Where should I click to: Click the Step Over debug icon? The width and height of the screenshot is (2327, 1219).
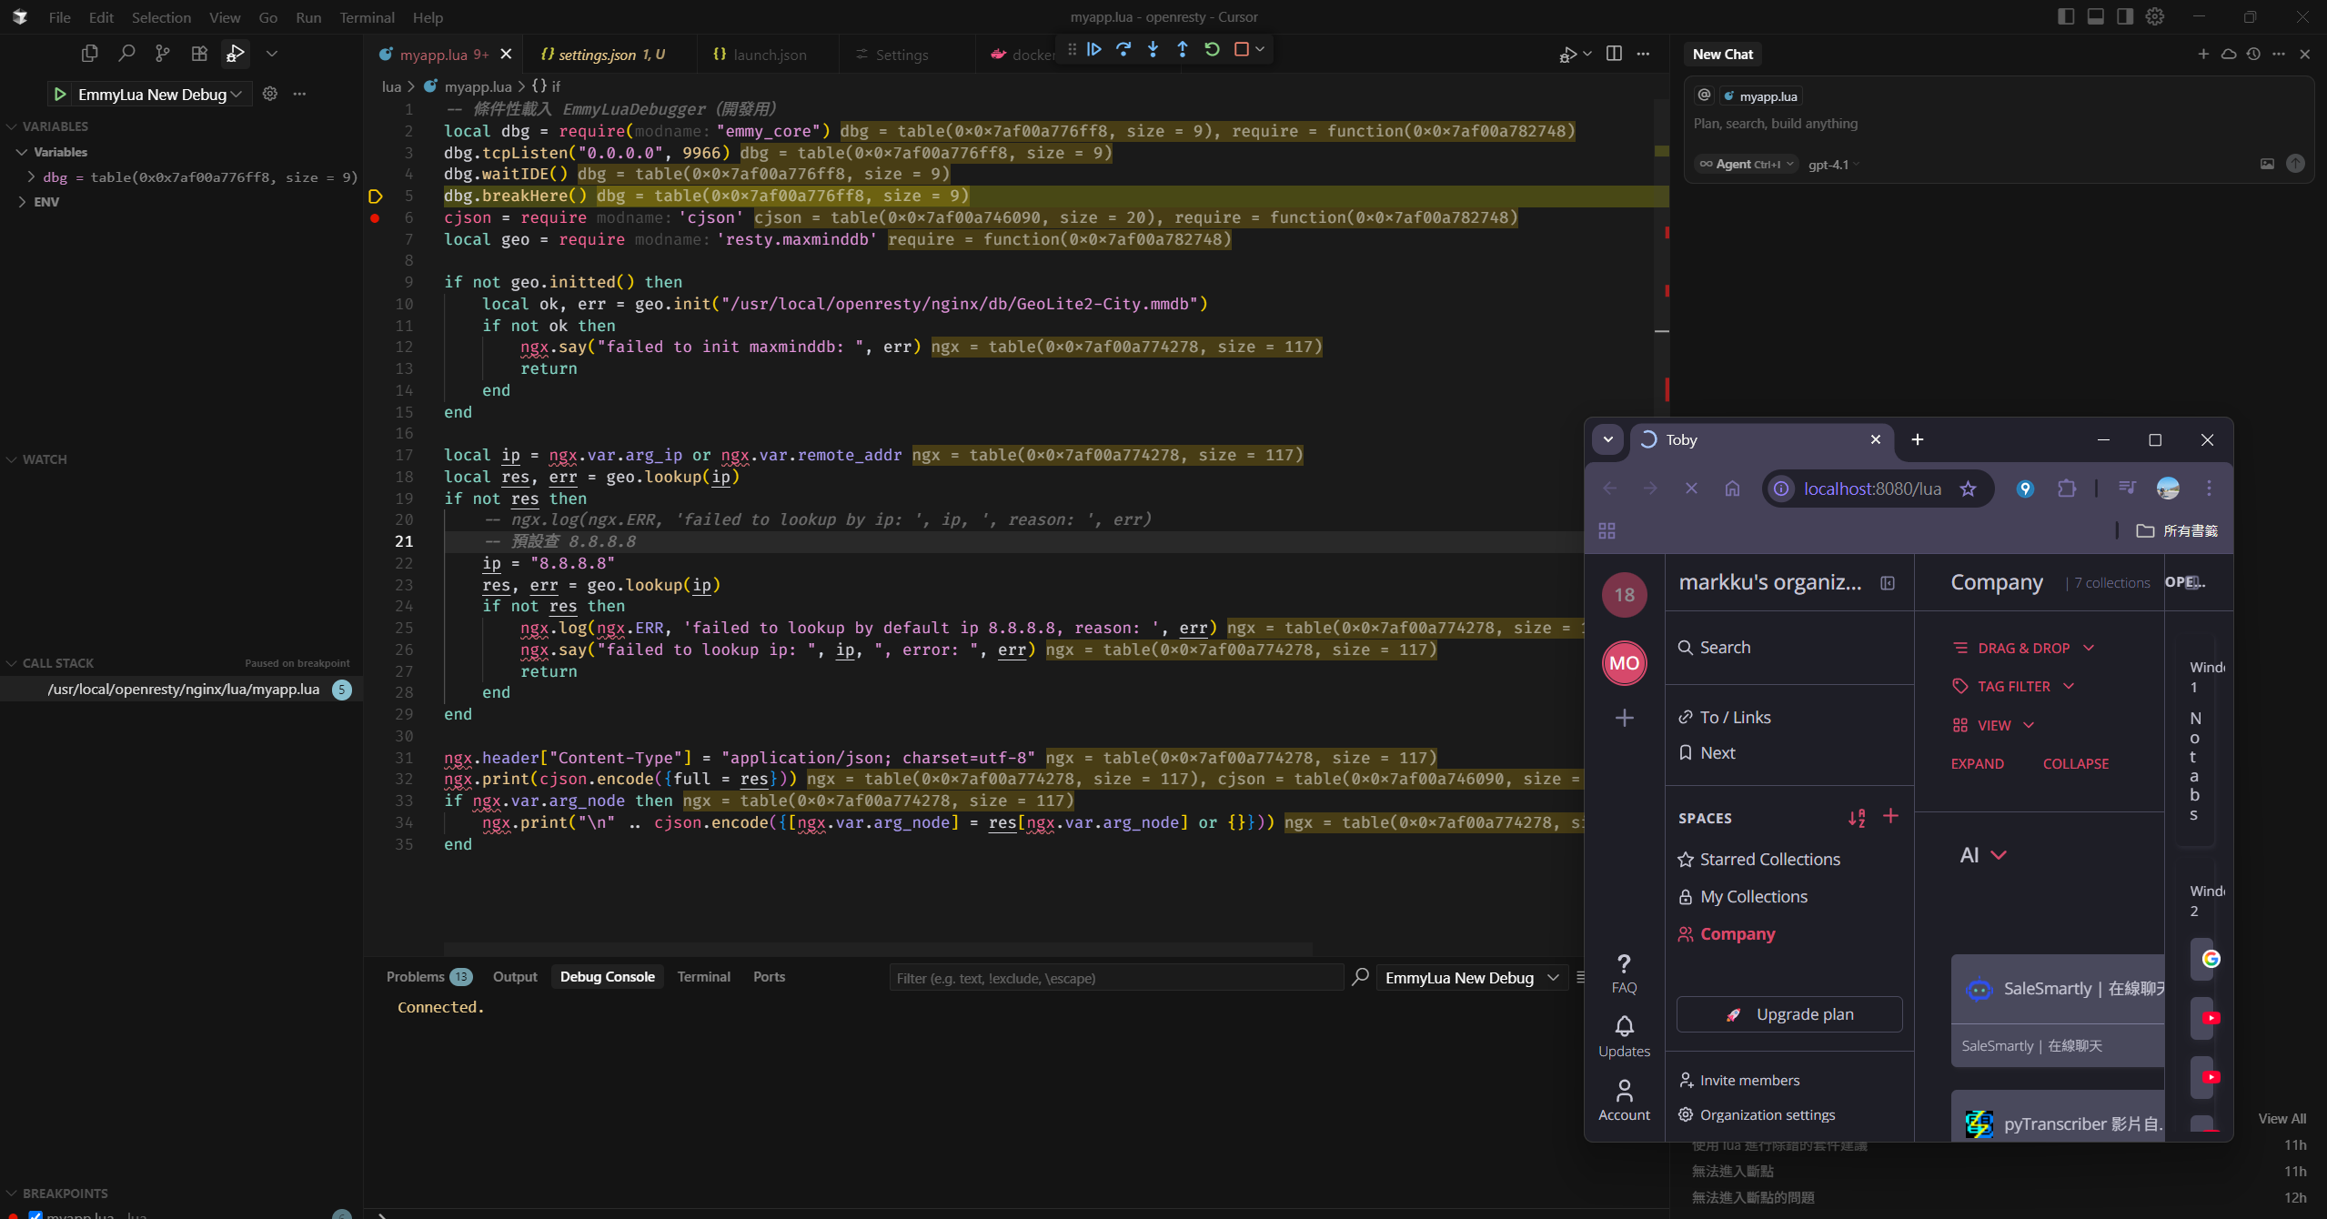pos(1123,49)
